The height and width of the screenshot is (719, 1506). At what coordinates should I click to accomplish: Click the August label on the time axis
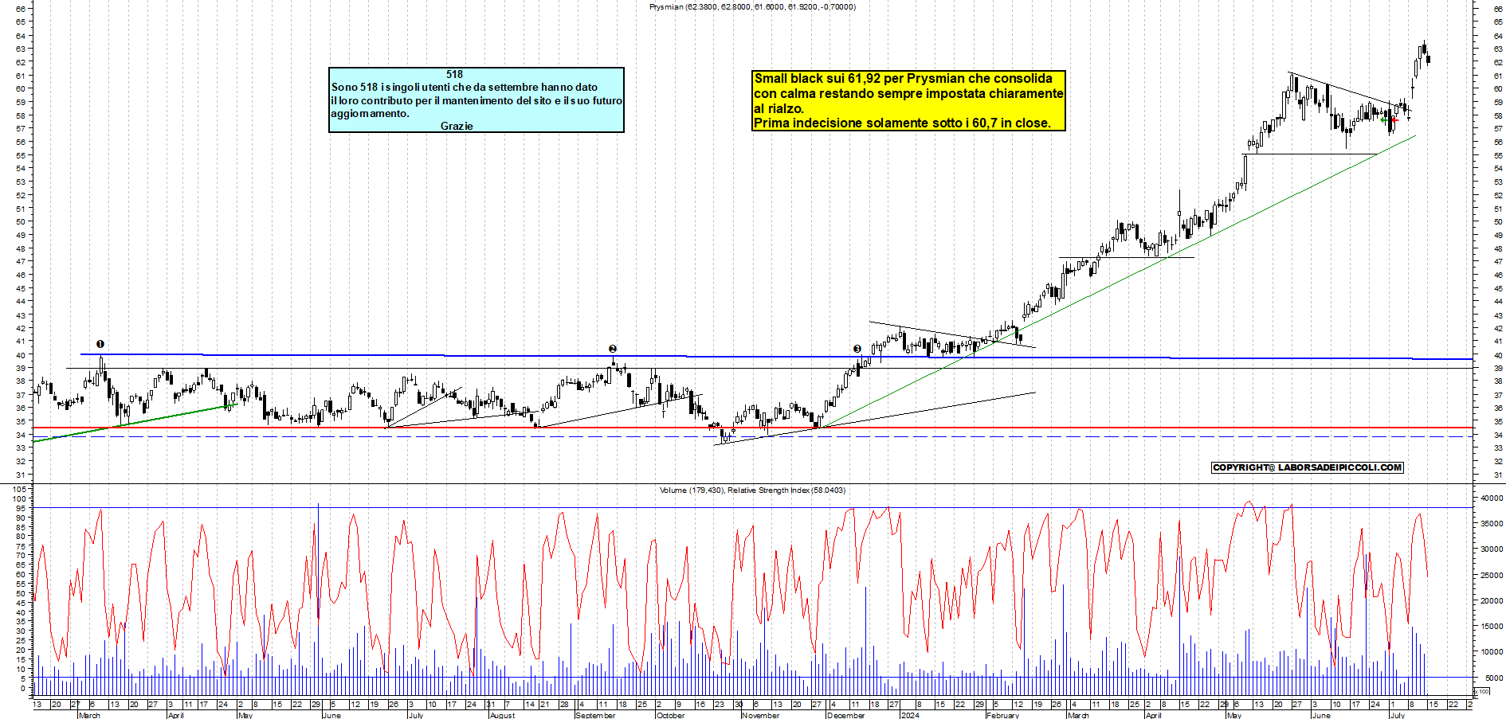click(502, 715)
